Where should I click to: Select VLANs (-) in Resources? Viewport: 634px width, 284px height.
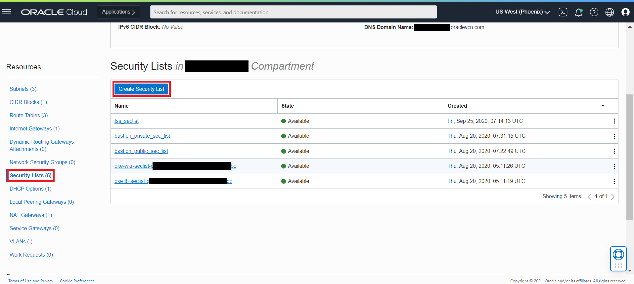pyautogui.click(x=21, y=242)
